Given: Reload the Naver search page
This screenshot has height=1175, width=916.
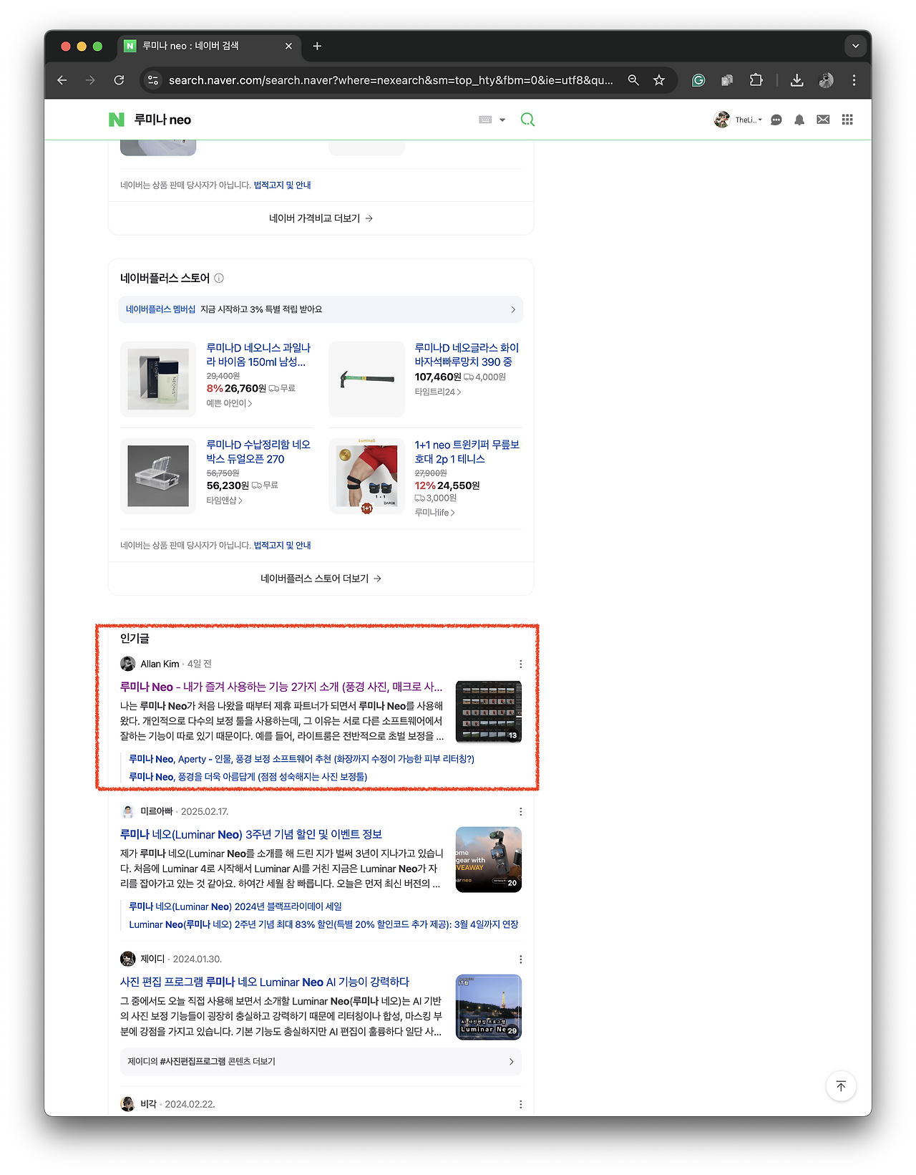Looking at the screenshot, I should [119, 80].
